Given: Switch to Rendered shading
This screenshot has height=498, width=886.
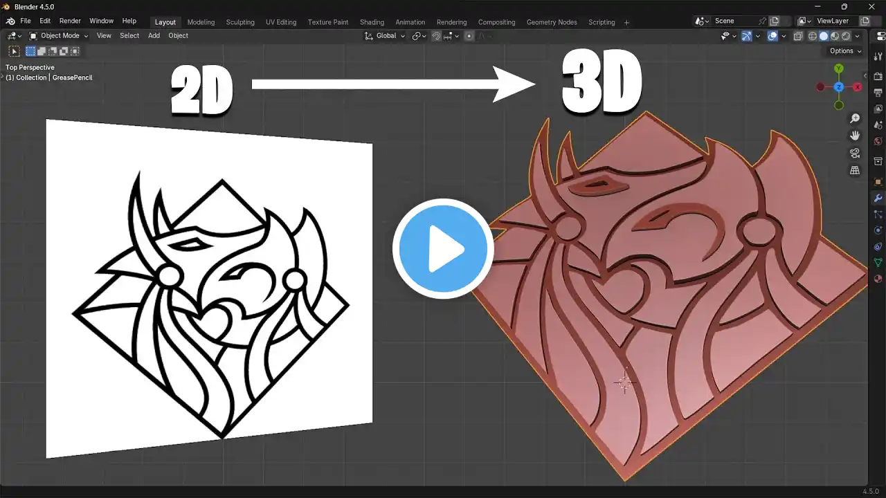Looking at the screenshot, I should 846,36.
